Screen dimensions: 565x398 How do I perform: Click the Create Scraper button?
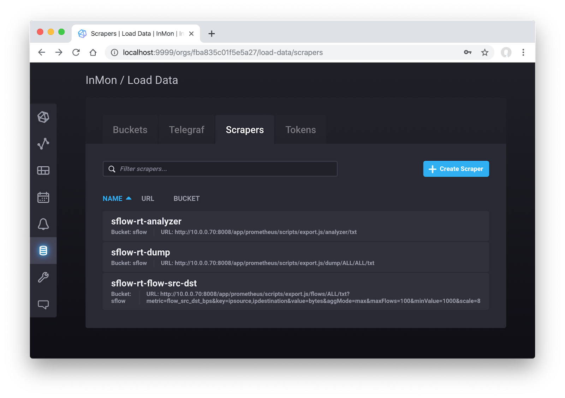click(456, 169)
